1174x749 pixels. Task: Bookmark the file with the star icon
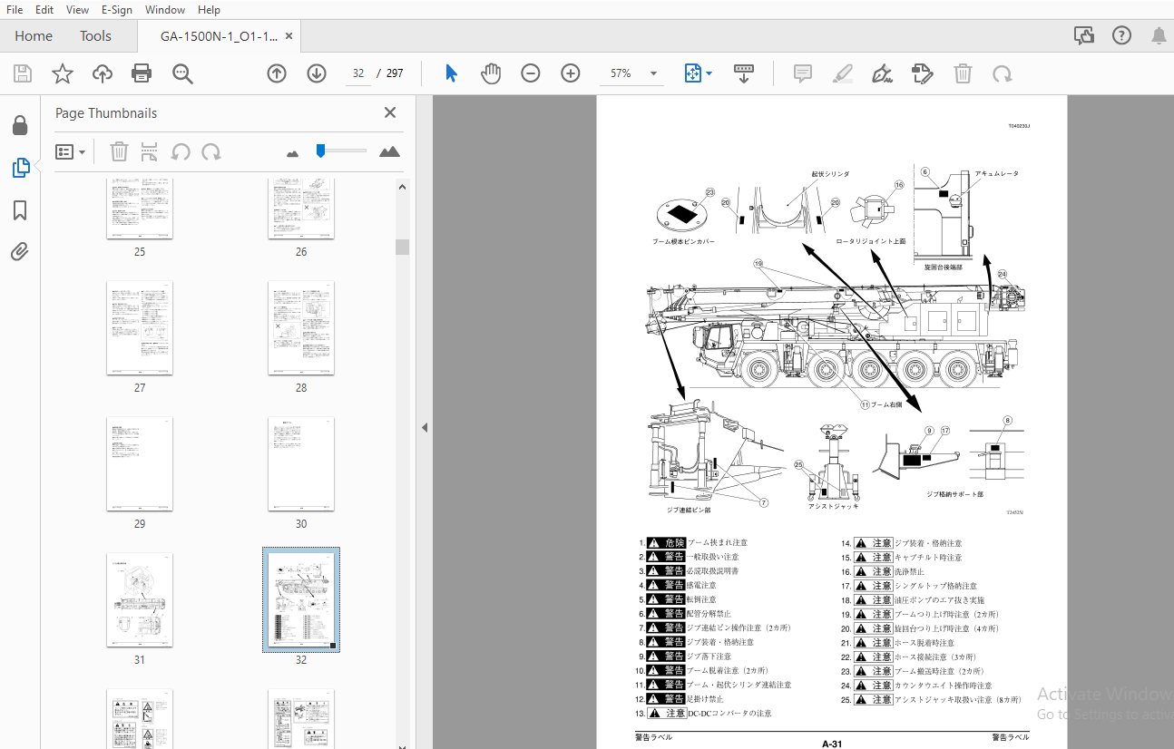[63, 73]
